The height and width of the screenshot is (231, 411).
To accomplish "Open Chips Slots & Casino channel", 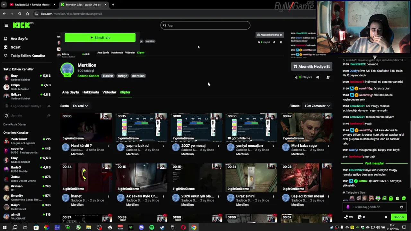I will (x=27, y=87).
